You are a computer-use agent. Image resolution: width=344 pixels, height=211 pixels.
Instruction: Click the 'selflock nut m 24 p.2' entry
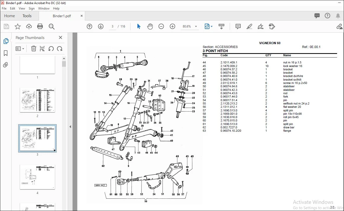pyautogui.click(x=296, y=103)
